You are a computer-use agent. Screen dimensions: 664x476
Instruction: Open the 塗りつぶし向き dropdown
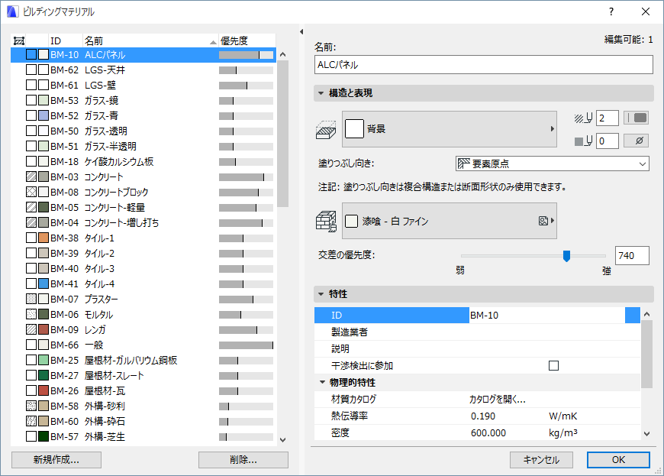pyautogui.click(x=553, y=164)
